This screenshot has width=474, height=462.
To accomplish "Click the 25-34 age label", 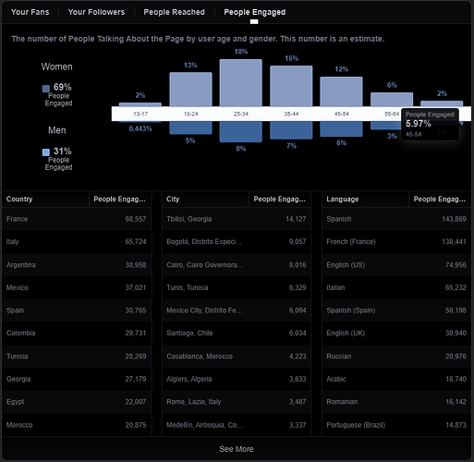I will 241,114.
